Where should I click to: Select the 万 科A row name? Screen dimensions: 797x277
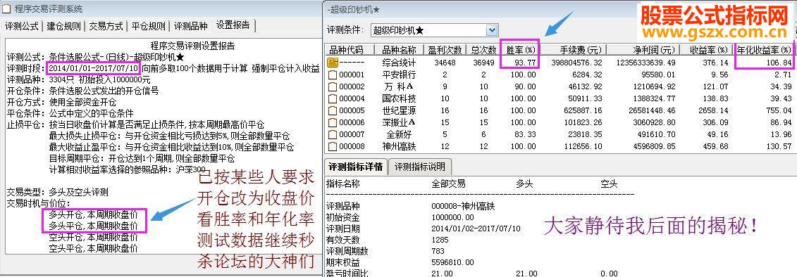(x=399, y=86)
